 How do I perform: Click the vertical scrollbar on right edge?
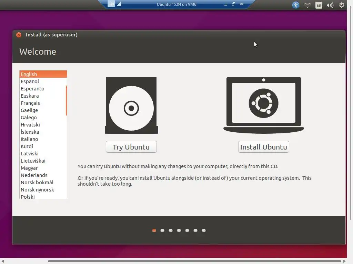(350, 112)
